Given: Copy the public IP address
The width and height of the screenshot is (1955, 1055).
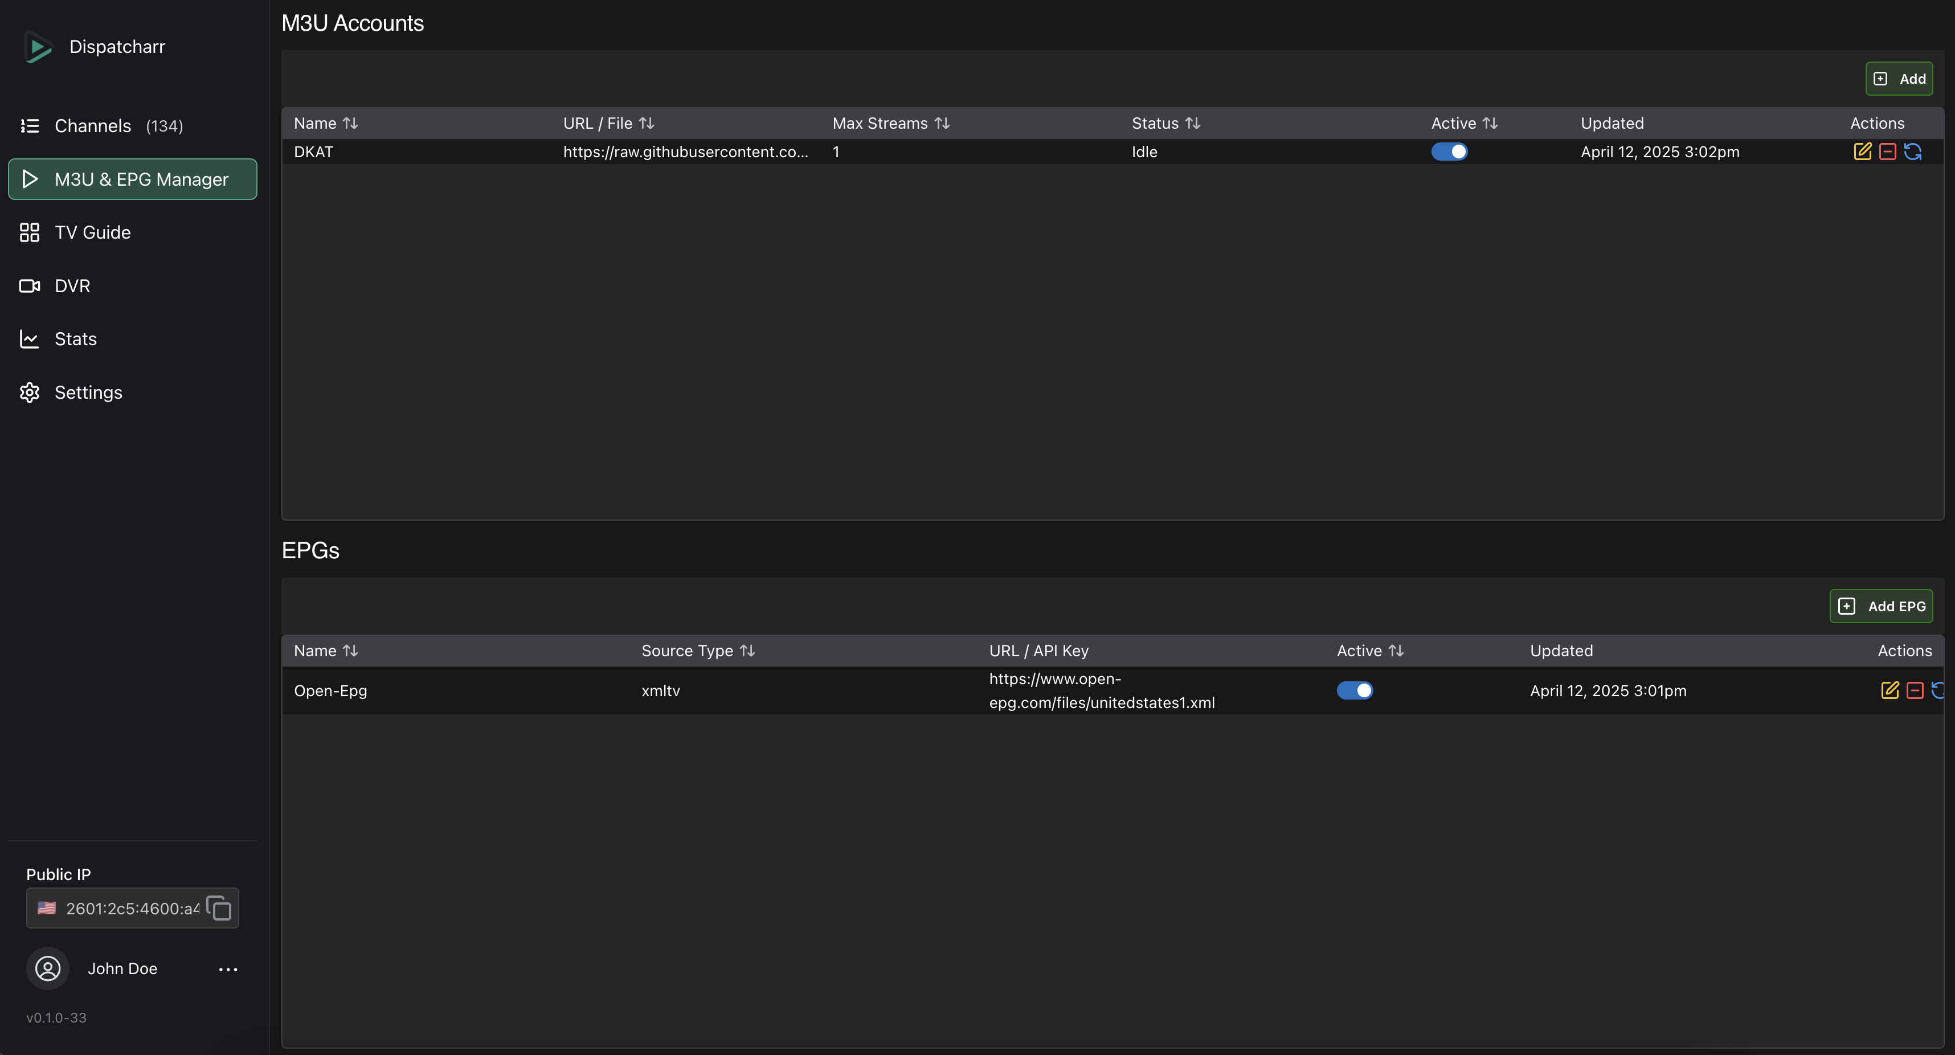Looking at the screenshot, I should click(219, 908).
